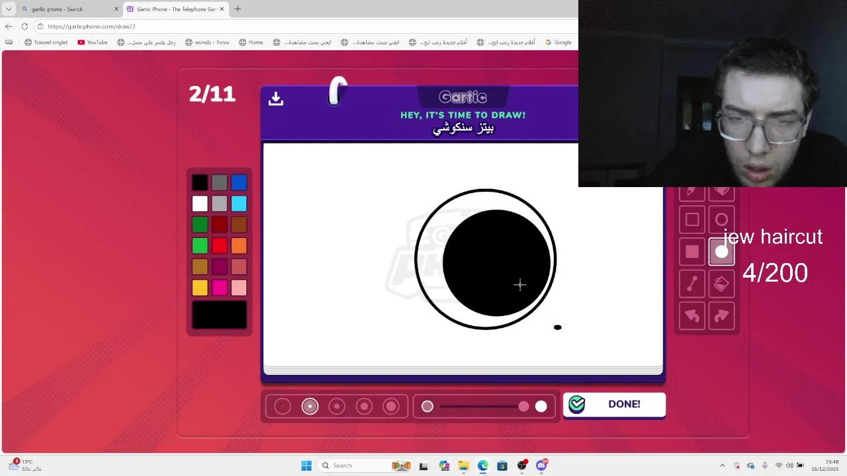Image resolution: width=847 pixels, height=476 pixels.
Task: Pick the dark blue color swatch
Action: point(239,182)
